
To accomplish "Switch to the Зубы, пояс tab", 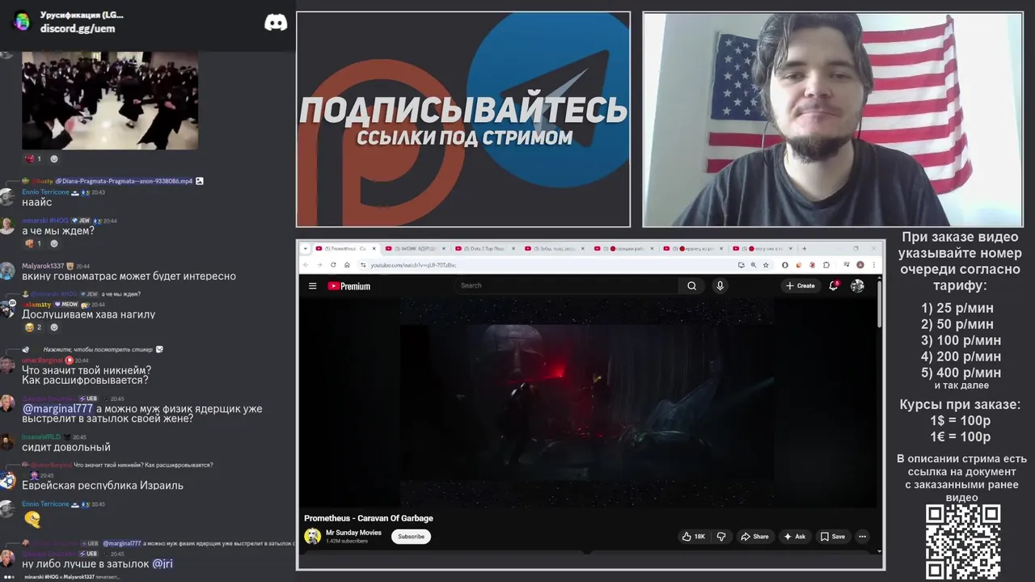I will point(554,248).
